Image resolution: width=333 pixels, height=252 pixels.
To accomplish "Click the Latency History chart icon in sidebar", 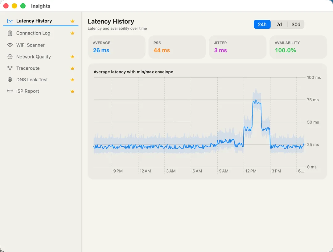I will [10, 21].
